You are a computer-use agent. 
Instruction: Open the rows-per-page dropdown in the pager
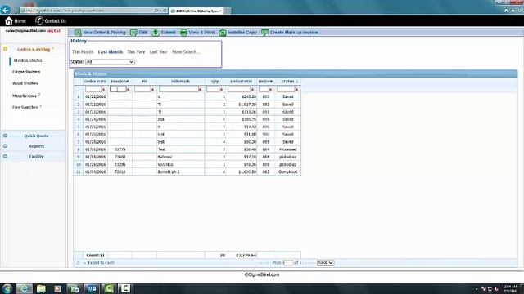[325, 263]
